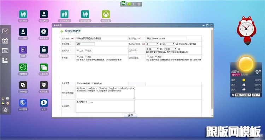The width and height of the screenshot is (265, 140).
Task: Click the green user icon in top switcher
Action: click(x=124, y=3)
